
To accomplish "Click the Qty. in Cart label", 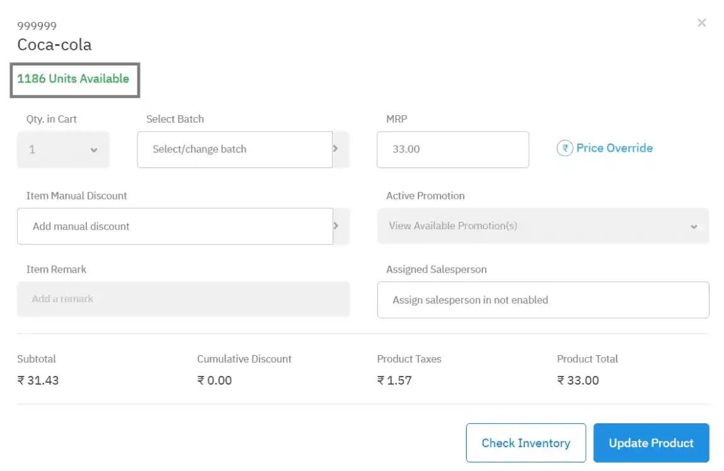I will 51,119.
